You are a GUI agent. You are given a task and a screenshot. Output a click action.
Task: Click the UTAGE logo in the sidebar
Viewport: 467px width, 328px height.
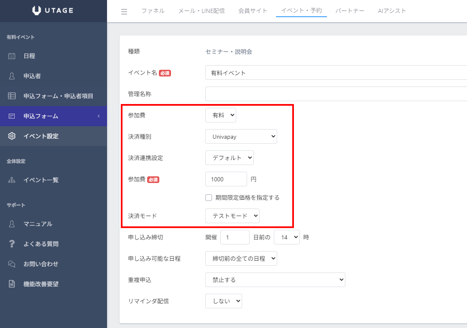53,11
